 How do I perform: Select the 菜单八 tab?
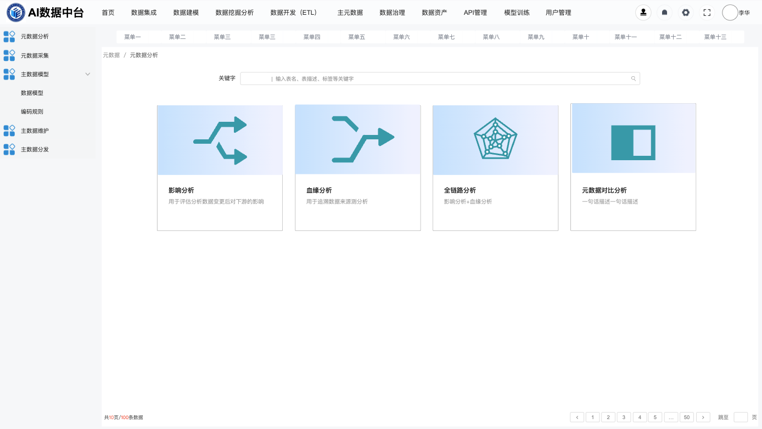click(491, 37)
